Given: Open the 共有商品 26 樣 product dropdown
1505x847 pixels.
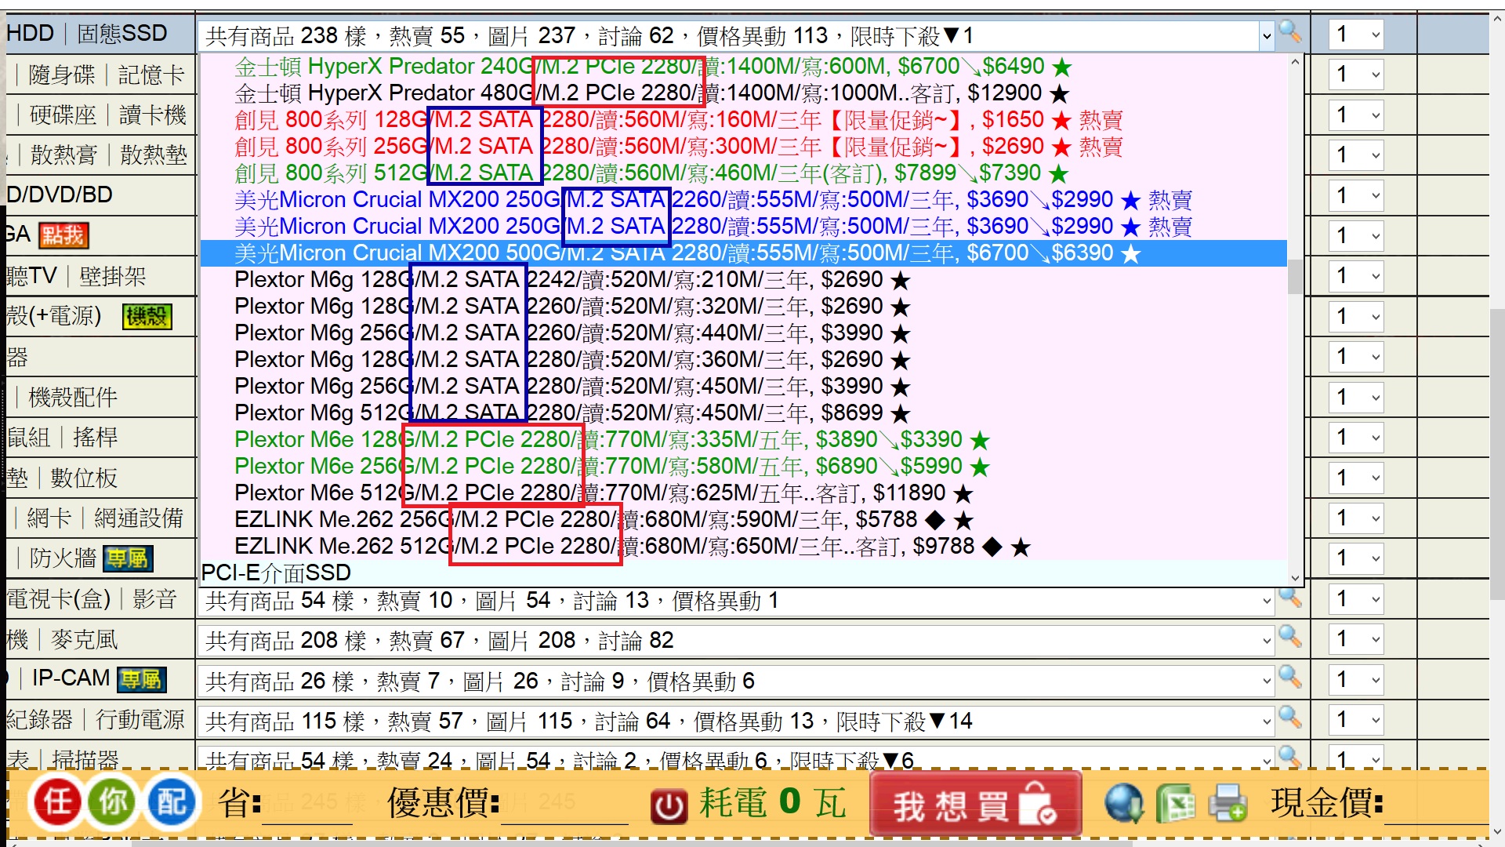Looking at the screenshot, I should 736,682.
